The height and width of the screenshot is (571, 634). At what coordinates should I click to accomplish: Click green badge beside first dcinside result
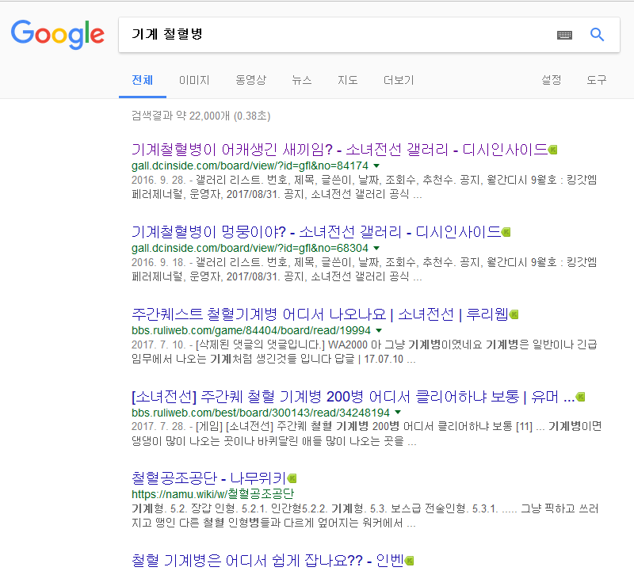coord(553,150)
